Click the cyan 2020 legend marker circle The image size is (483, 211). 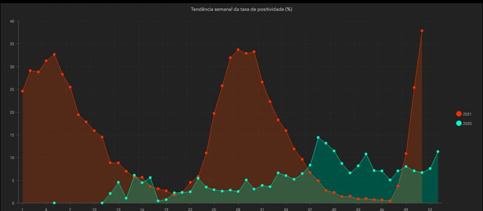point(458,123)
